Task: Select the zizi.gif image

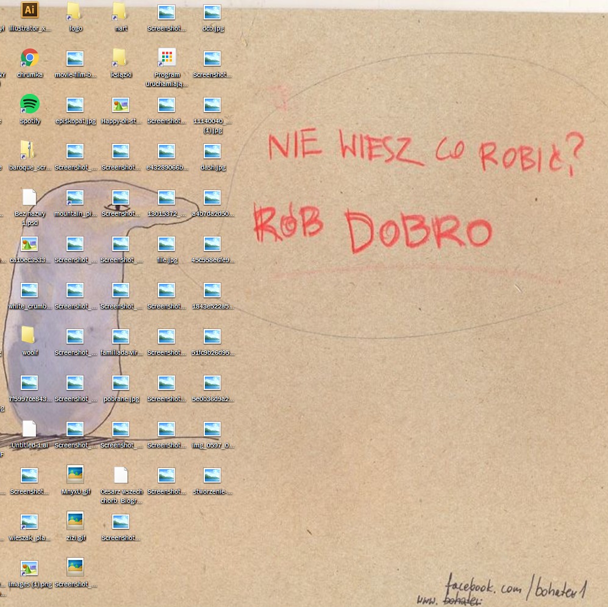Action: pyautogui.click(x=75, y=520)
